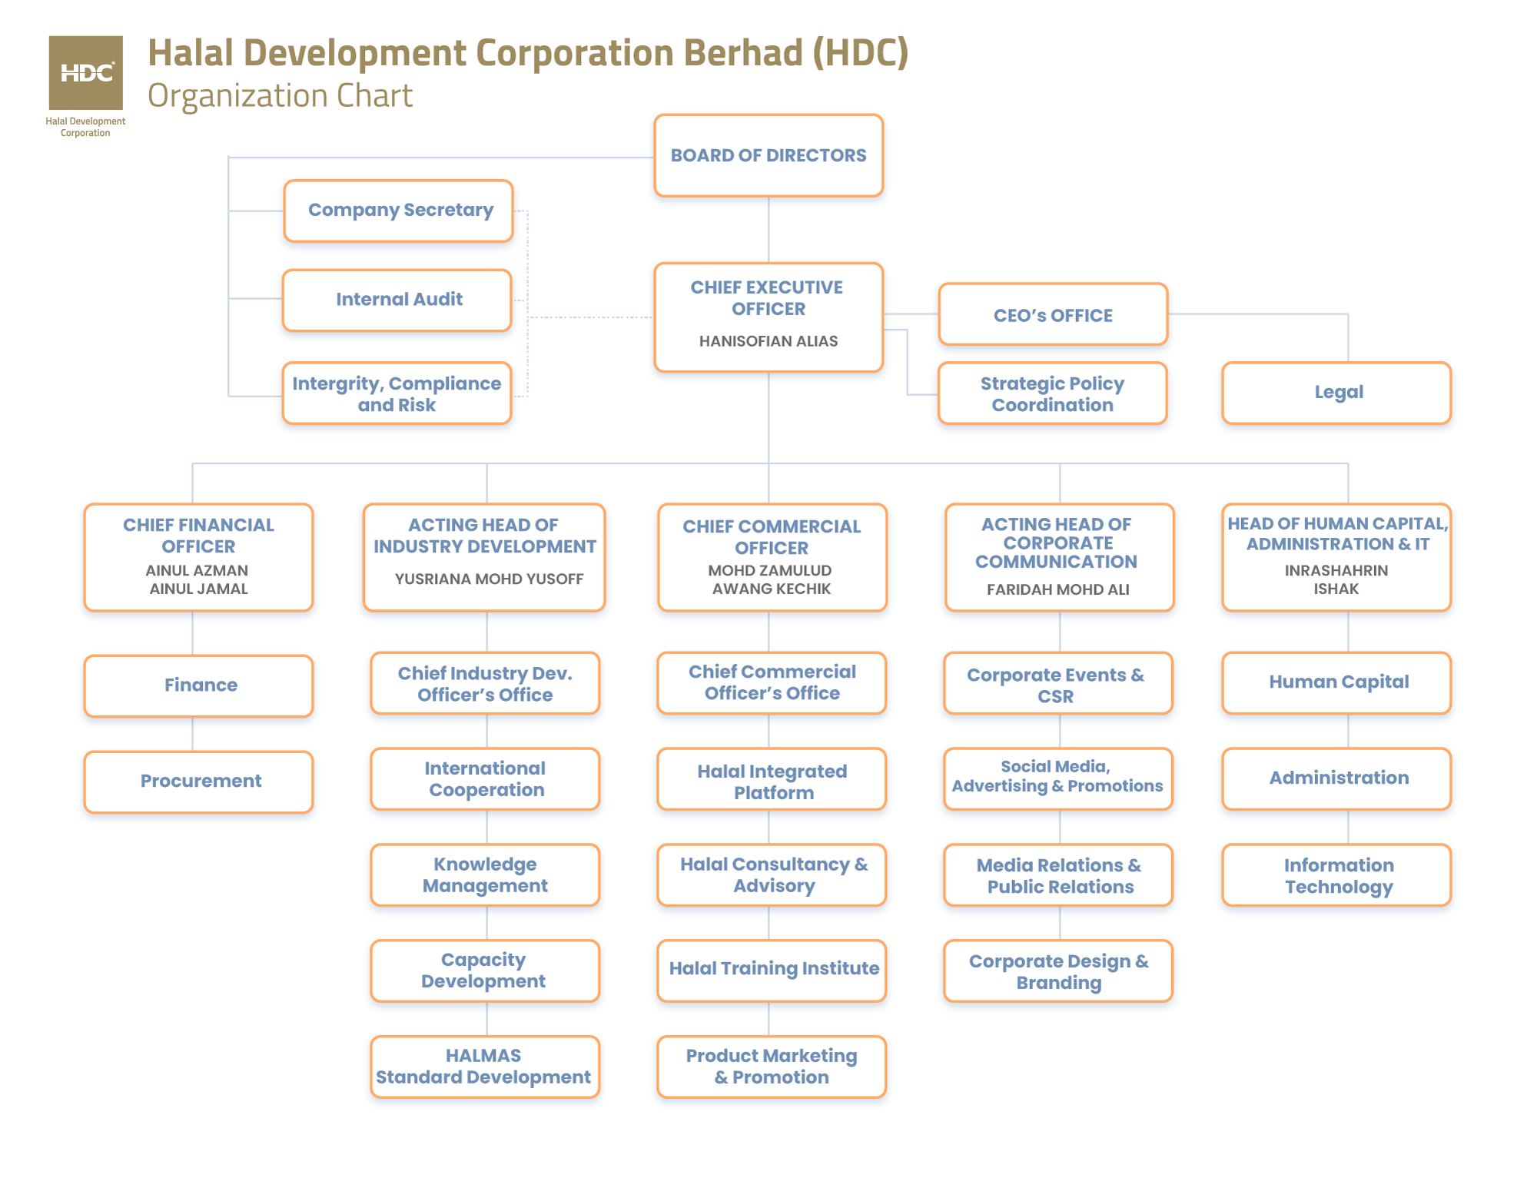
Task: Click the Human Capital box
Action: pos(1337,683)
